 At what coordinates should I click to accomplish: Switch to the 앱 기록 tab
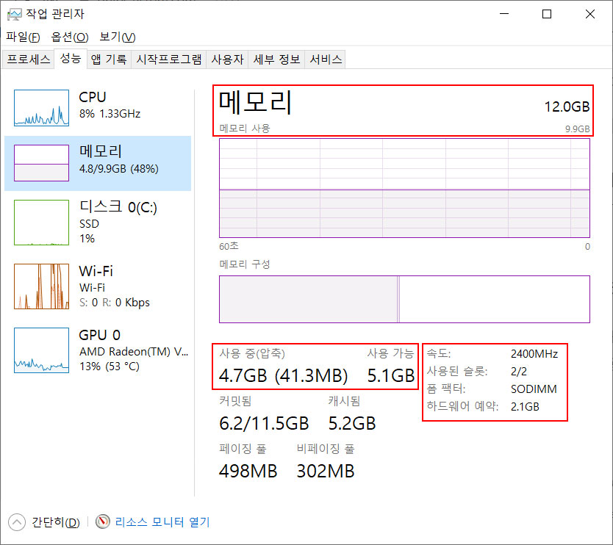(109, 59)
